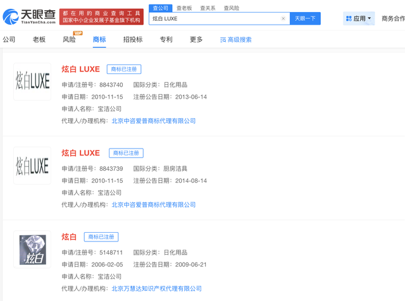Select the 查风险 search tab
The width and height of the screenshot is (405, 301).
231,8
